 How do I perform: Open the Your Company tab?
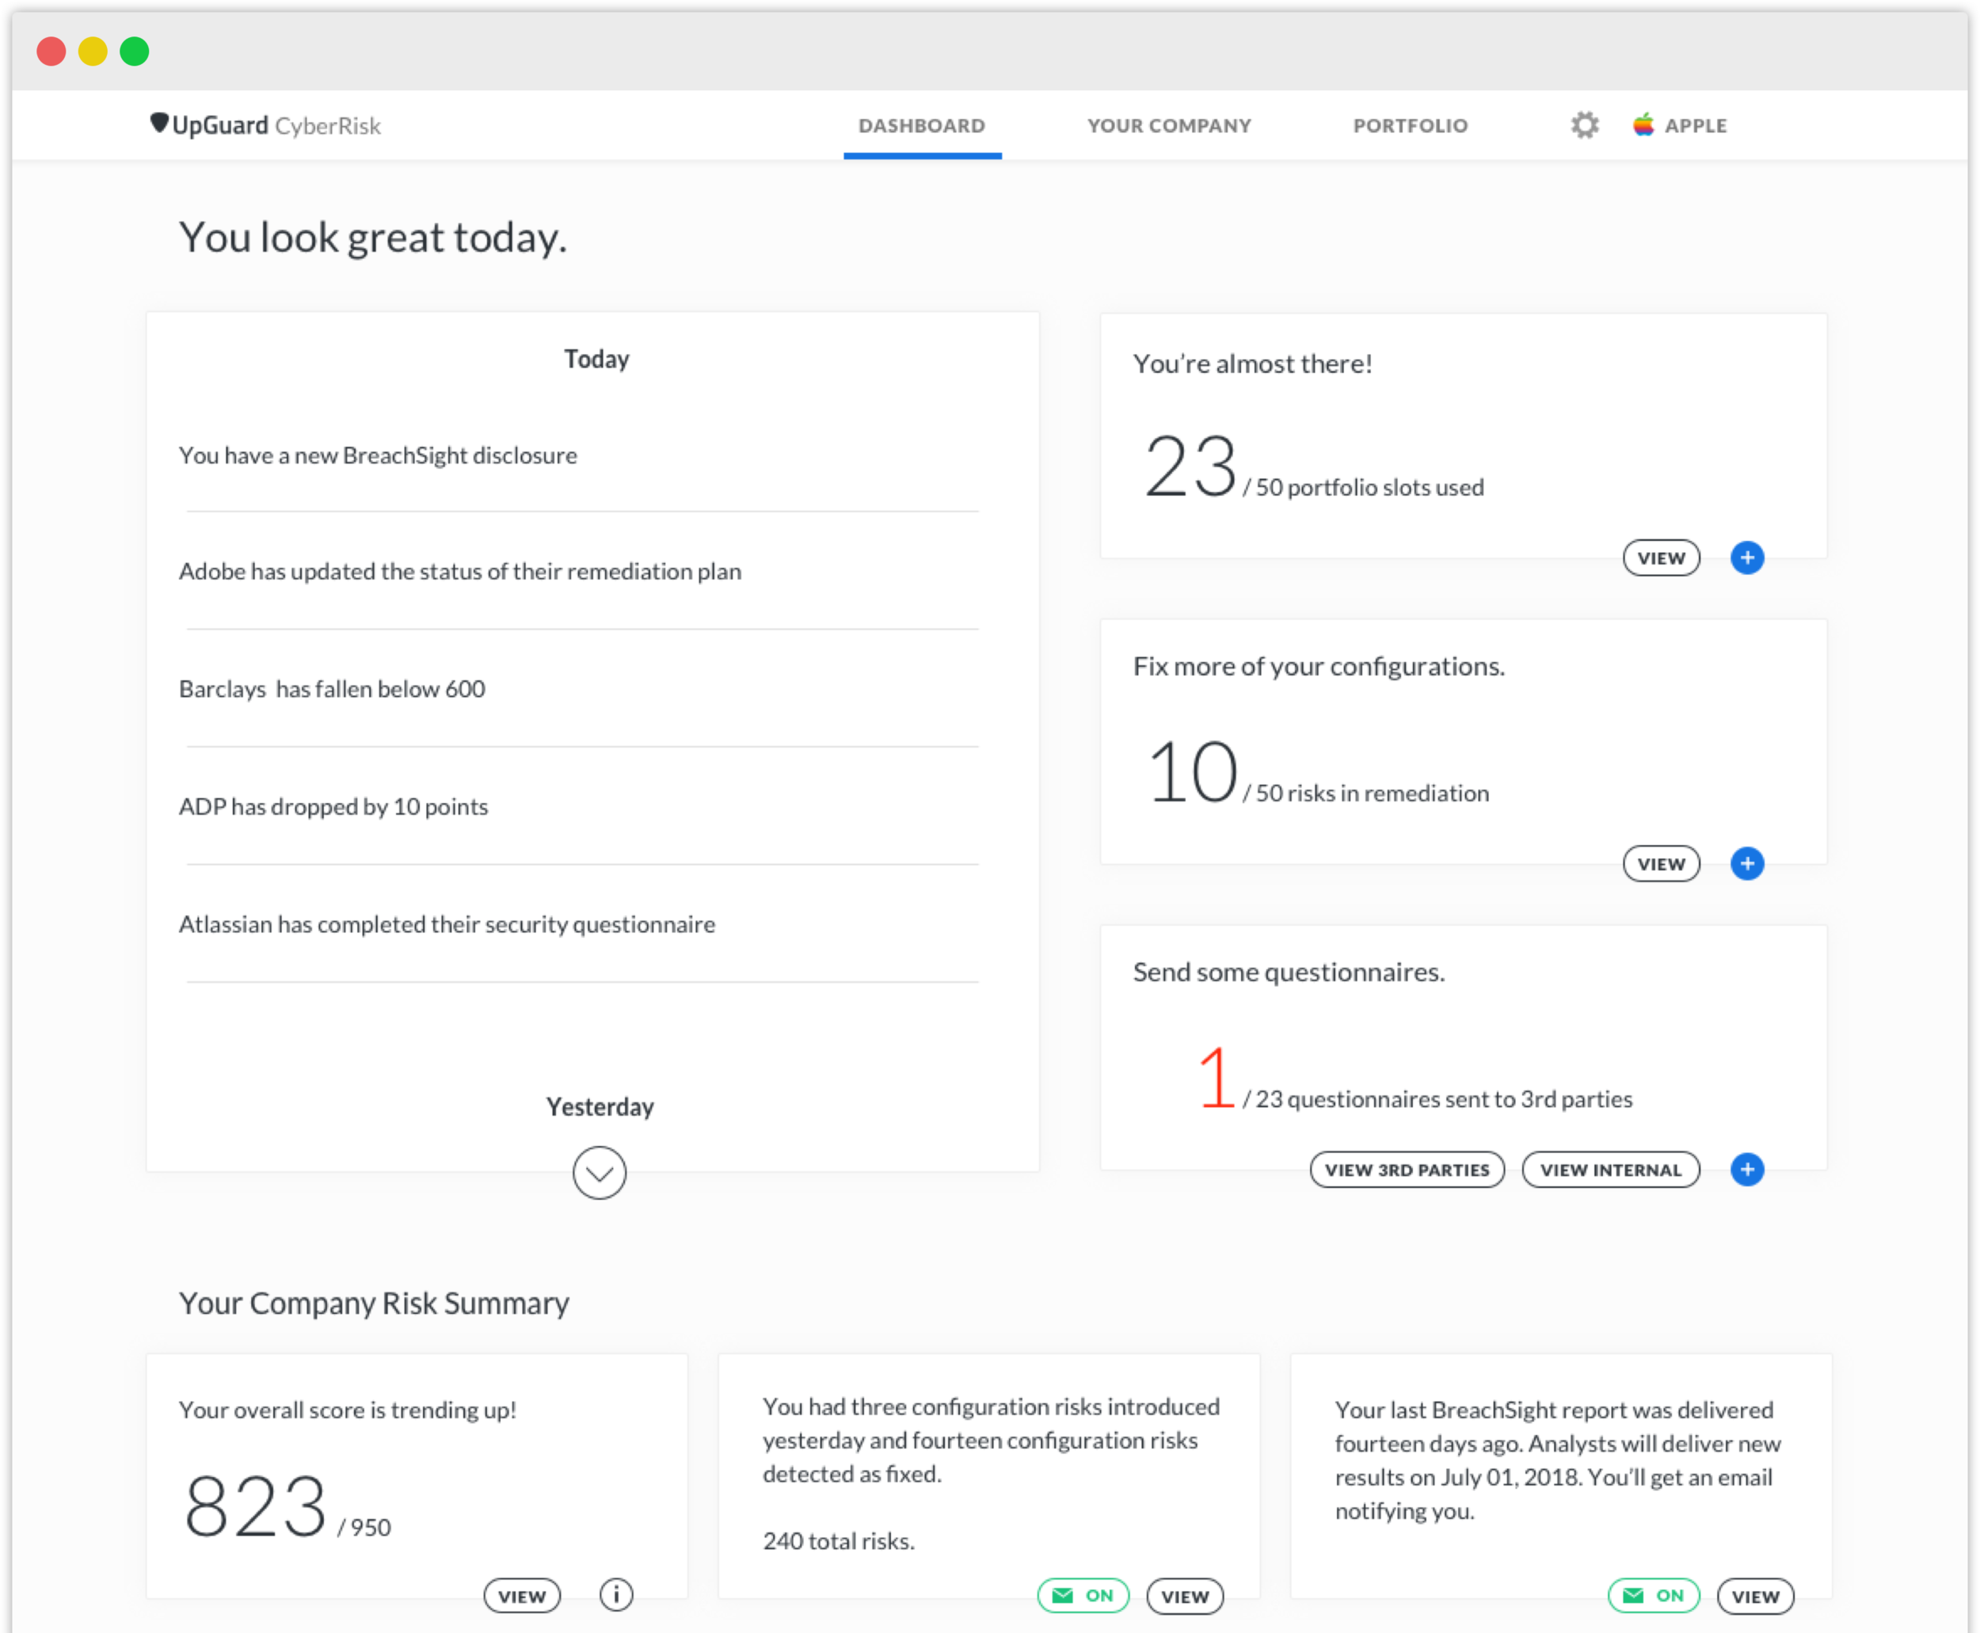(1169, 125)
